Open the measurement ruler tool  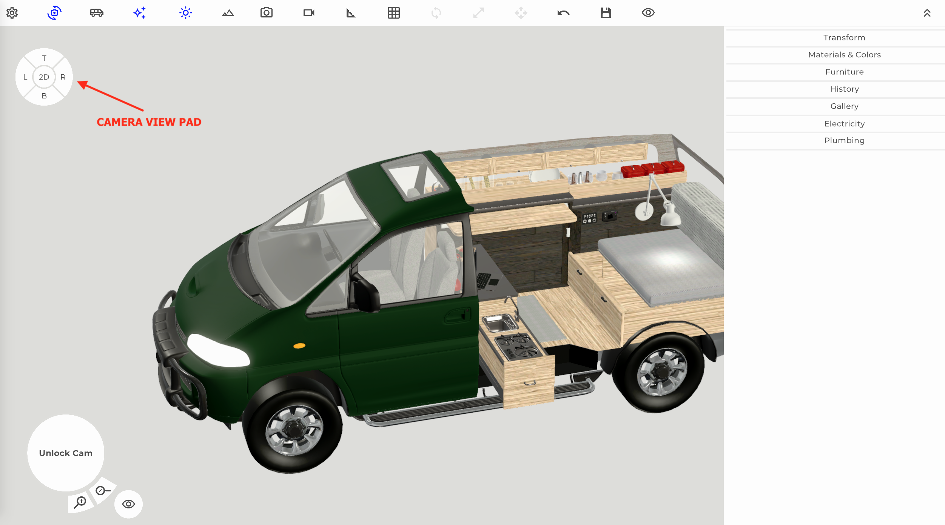[351, 12]
